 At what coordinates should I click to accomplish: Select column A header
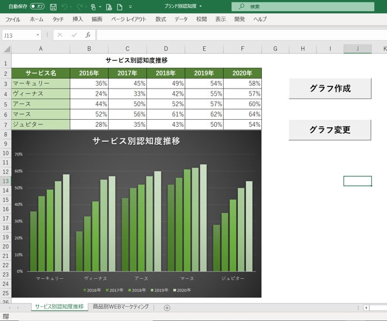coord(41,49)
